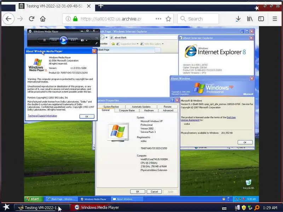Switch to Remote tab
Viewport: 283px width, 212px height.
tap(167, 107)
